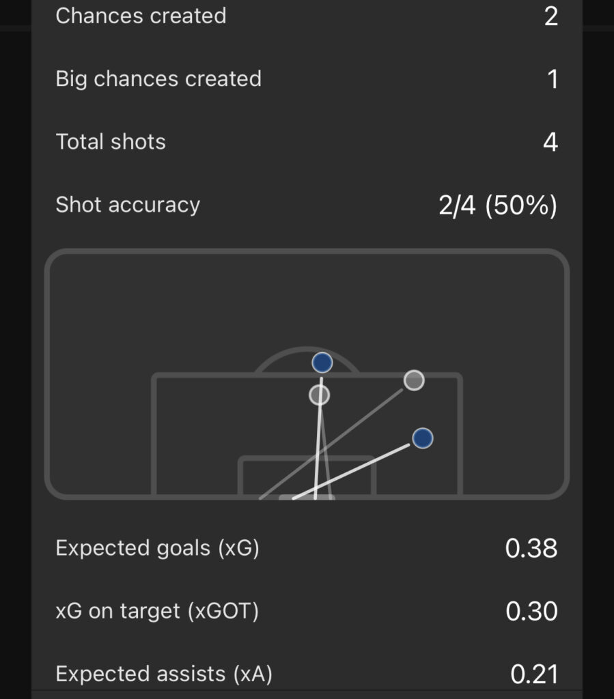Click the 0.30 xGOT value
614x699 pixels.
(x=531, y=611)
